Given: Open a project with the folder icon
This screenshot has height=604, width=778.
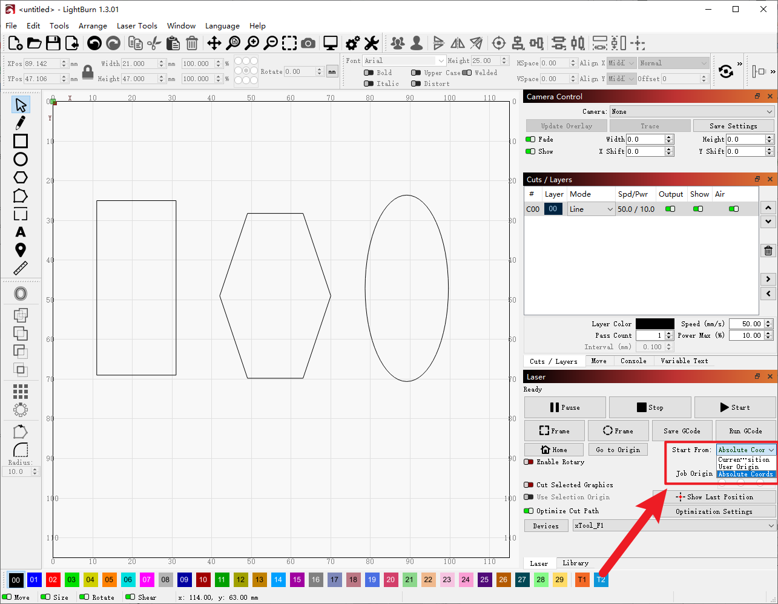Looking at the screenshot, I should (x=35, y=43).
